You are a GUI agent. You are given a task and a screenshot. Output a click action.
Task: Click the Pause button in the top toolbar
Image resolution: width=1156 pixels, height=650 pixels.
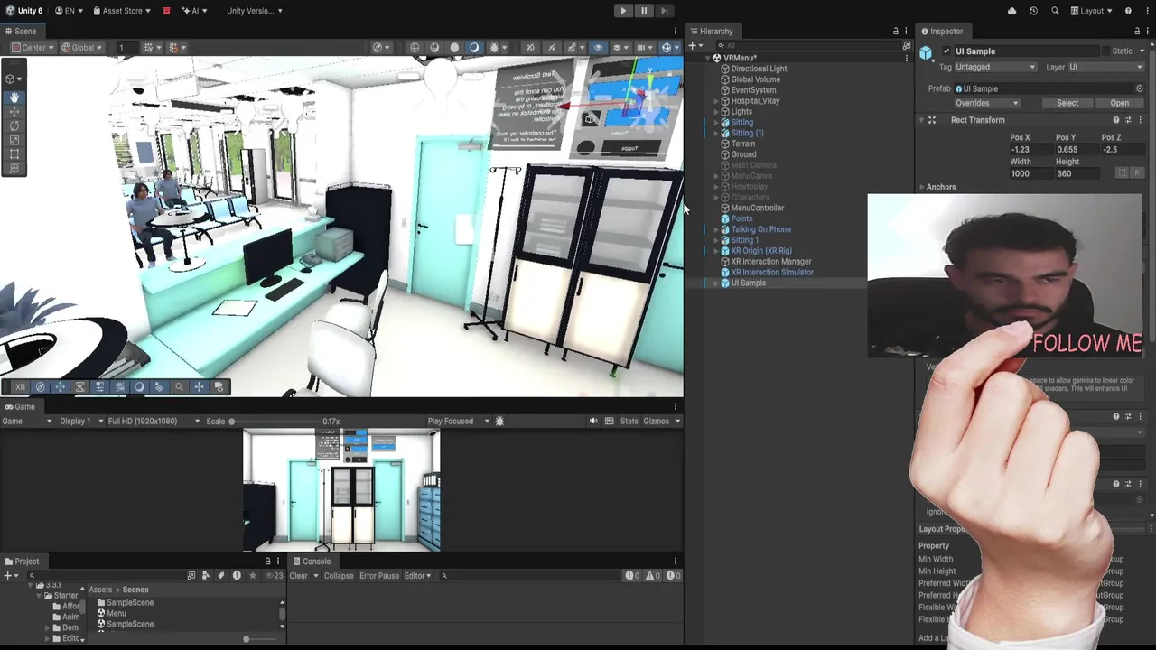(x=644, y=11)
